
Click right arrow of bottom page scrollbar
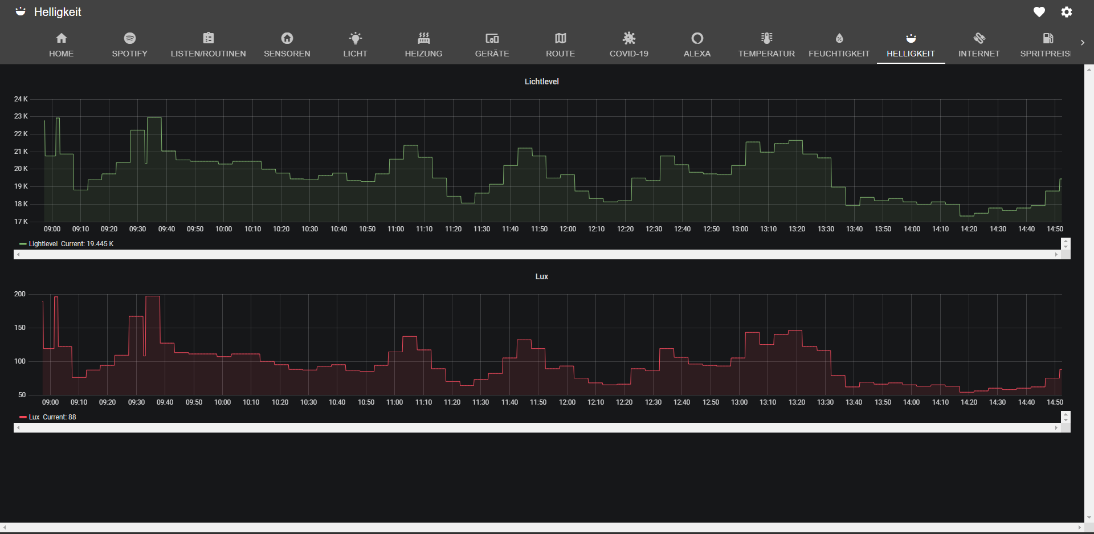[x=1079, y=528]
